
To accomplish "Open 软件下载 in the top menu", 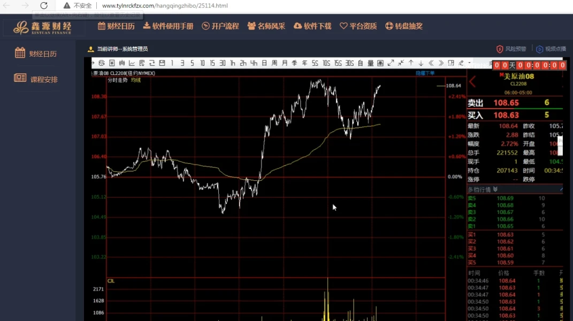I will tap(312, 26).
